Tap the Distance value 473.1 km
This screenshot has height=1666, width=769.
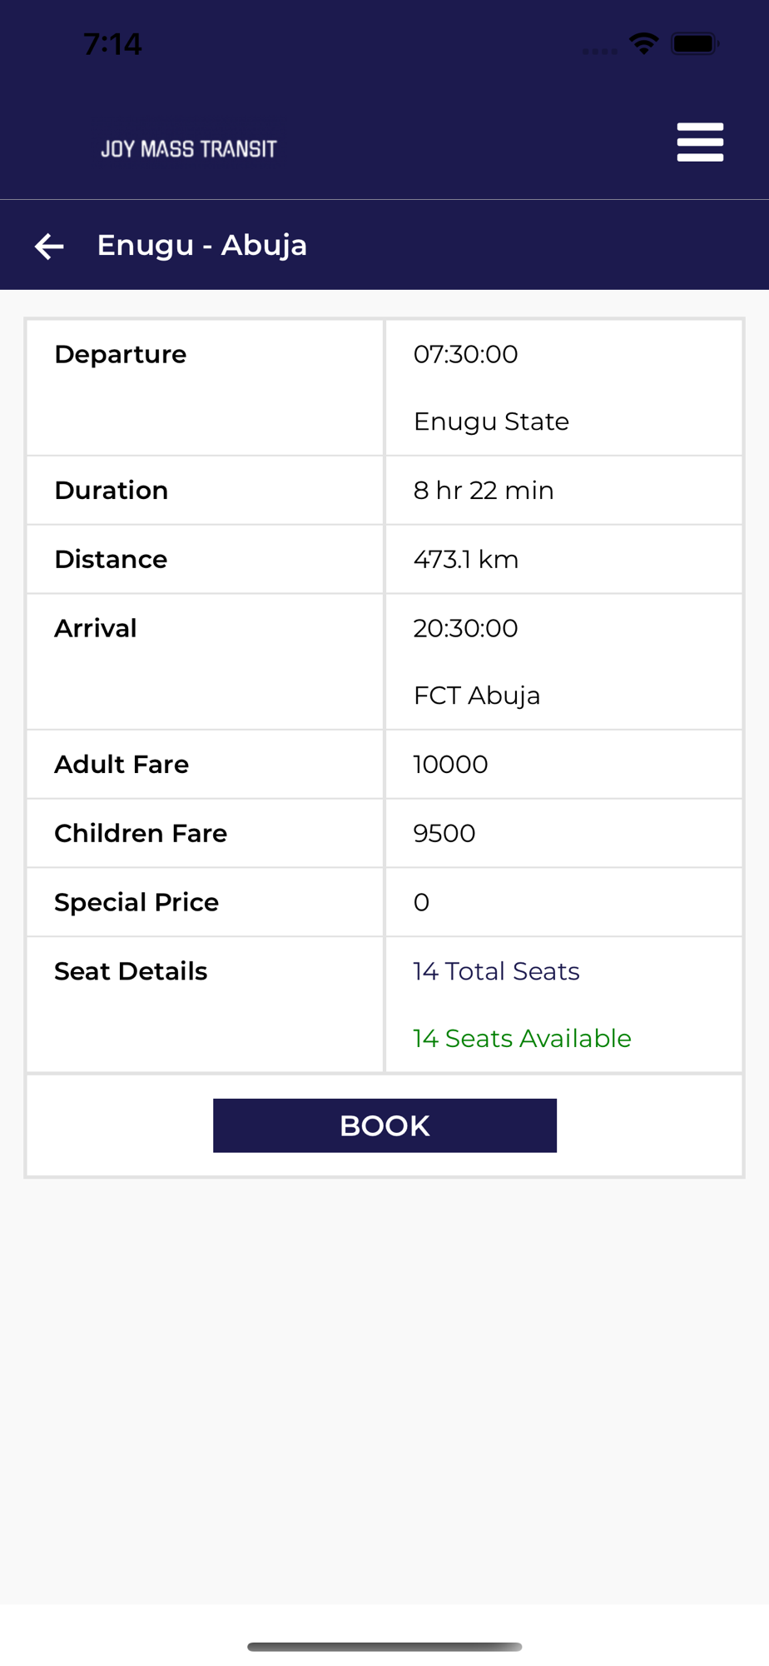coord(465,560)
